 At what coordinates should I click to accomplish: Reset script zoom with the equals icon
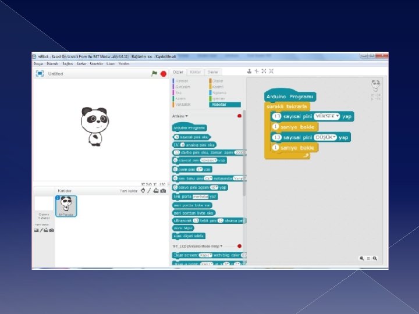pyautogui.click(x=368, y=258)
